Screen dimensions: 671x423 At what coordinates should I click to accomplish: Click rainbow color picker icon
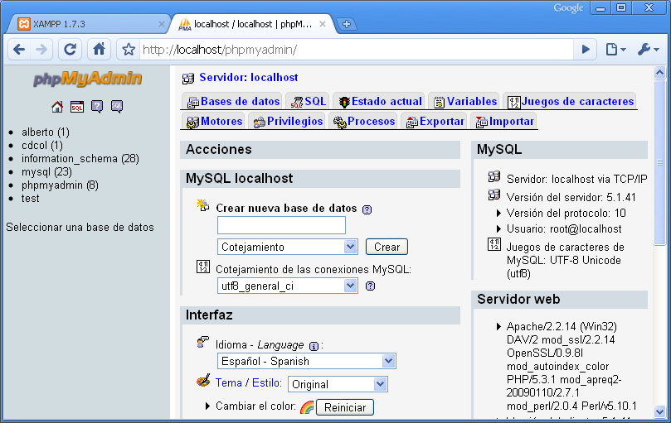tap(307, 407)
